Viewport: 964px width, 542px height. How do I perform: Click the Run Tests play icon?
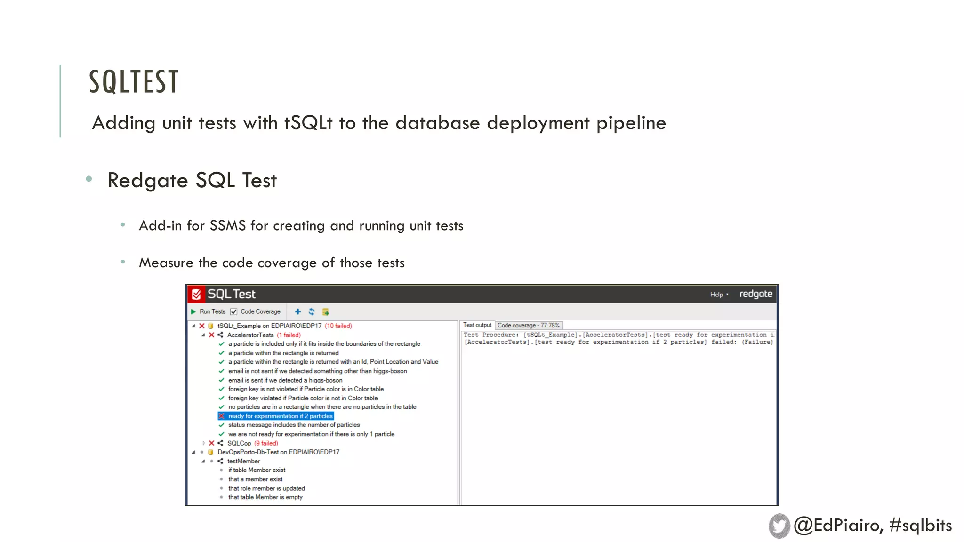pos(193,311)
